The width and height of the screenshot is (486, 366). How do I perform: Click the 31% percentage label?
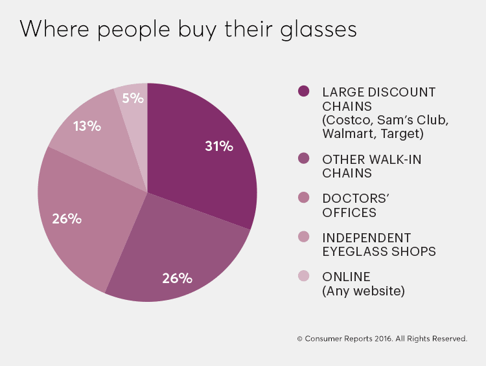click(x=219, y=146)
